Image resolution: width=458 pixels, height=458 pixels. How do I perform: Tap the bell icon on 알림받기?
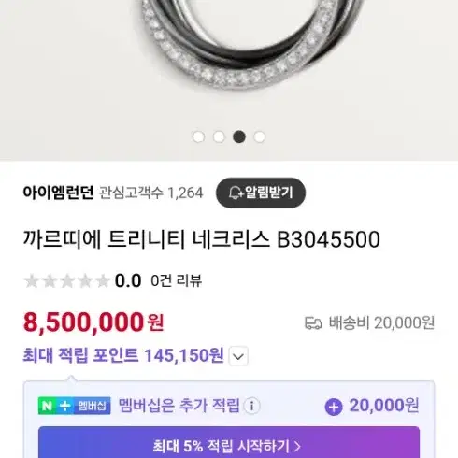coord(236,193)
